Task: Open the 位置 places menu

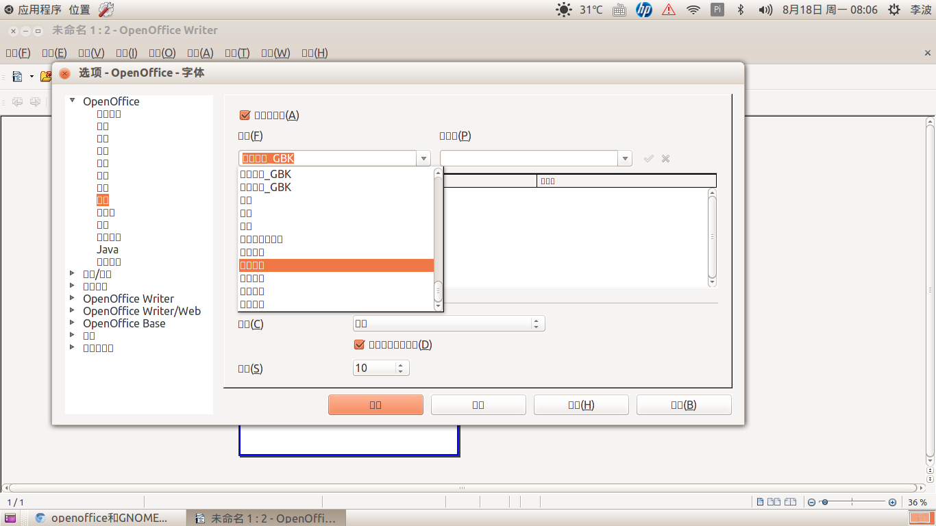Action: click(79, 10)
